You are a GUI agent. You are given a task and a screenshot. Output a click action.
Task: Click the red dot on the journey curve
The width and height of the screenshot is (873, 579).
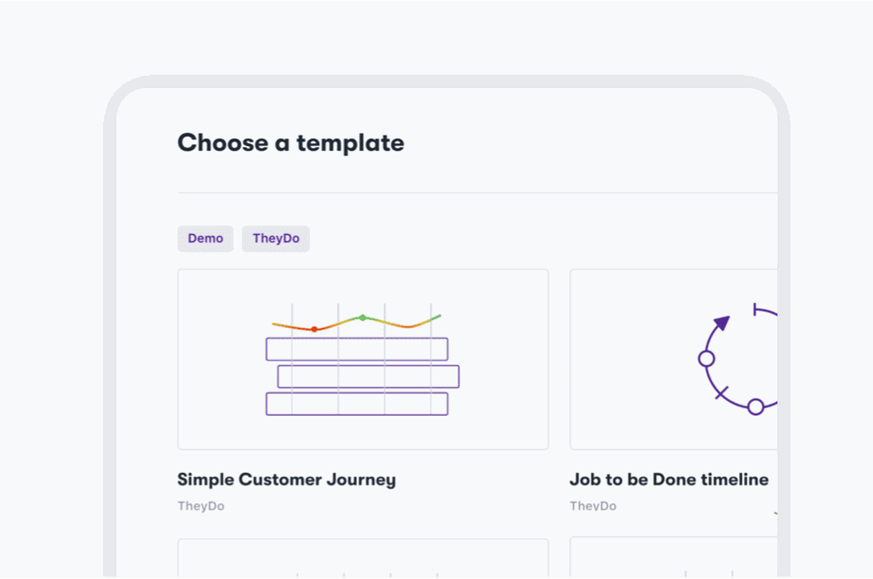click(x=314, y=329)
